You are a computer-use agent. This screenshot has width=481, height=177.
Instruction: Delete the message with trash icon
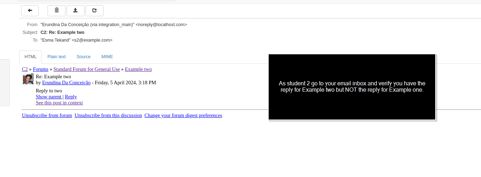click(x=56, y=11)
